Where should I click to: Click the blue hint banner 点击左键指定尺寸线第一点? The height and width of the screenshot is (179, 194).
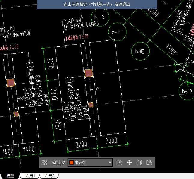97,4
